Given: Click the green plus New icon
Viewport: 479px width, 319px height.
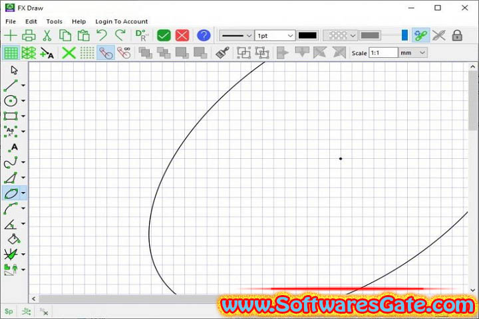Looking at the screenshot, I should (11, 35).
